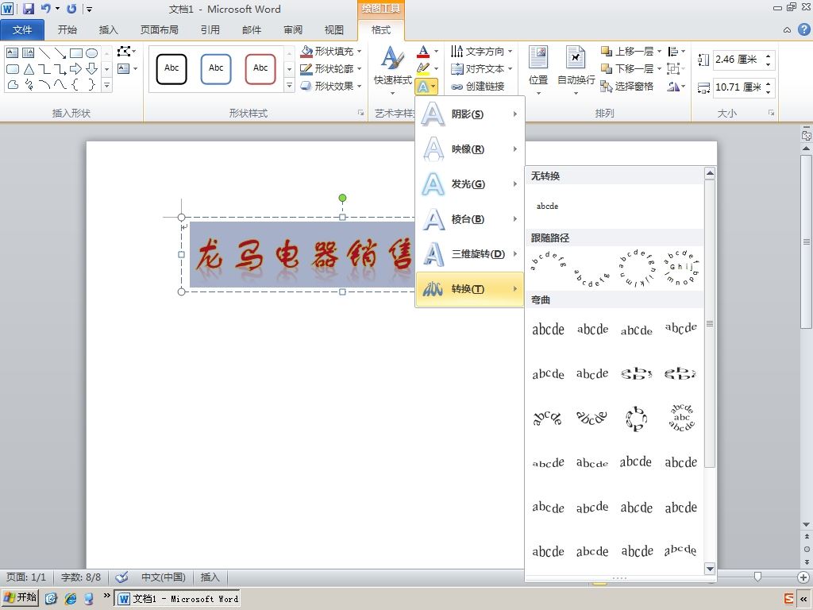Switch to the 插入 tab
Screen dimensions: 813x610
point(108,30)
